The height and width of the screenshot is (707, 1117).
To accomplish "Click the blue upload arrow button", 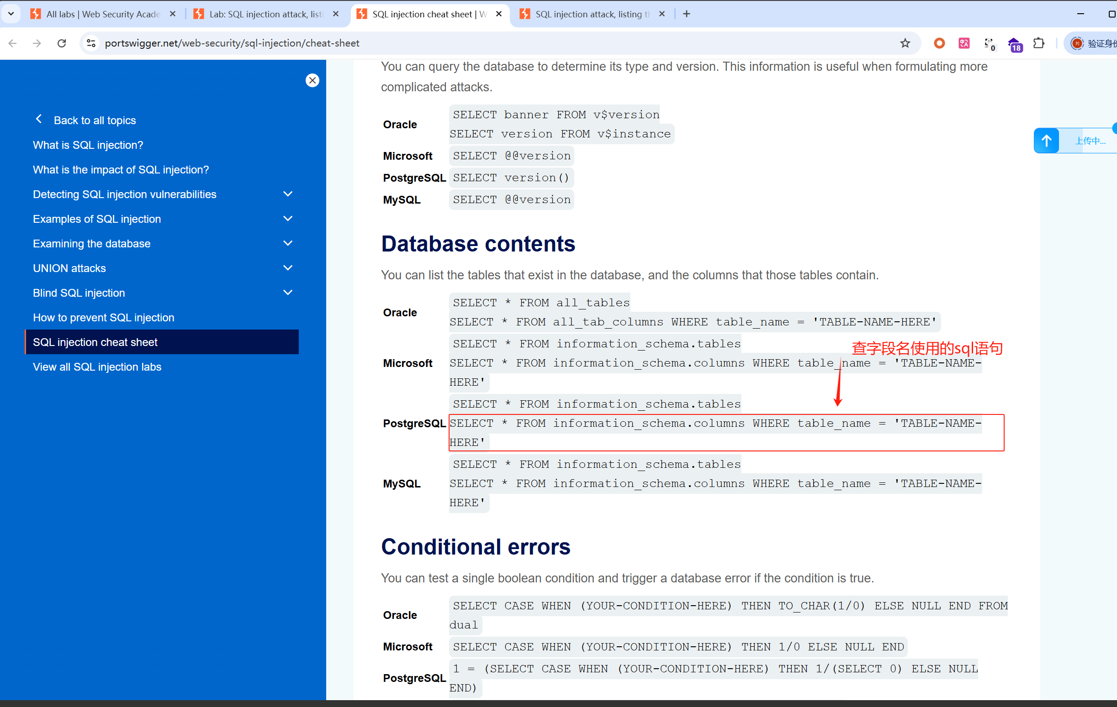I will click(1046, 141).
